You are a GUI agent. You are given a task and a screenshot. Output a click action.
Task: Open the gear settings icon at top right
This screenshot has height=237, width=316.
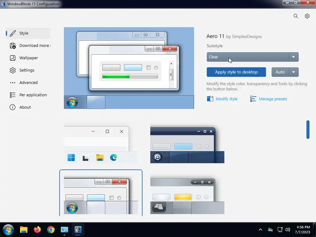tap(307, 16)
